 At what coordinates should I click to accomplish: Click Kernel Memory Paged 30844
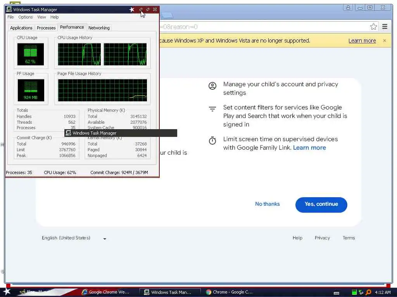click(x=141, y=150)
